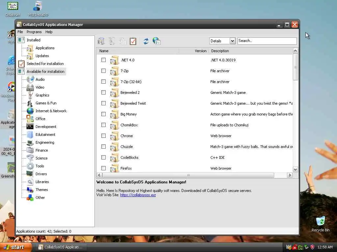The image size is (337, 252).
Task: Click the selected-for-installation checkmark toolbar icon
Action: click(133, 41)
